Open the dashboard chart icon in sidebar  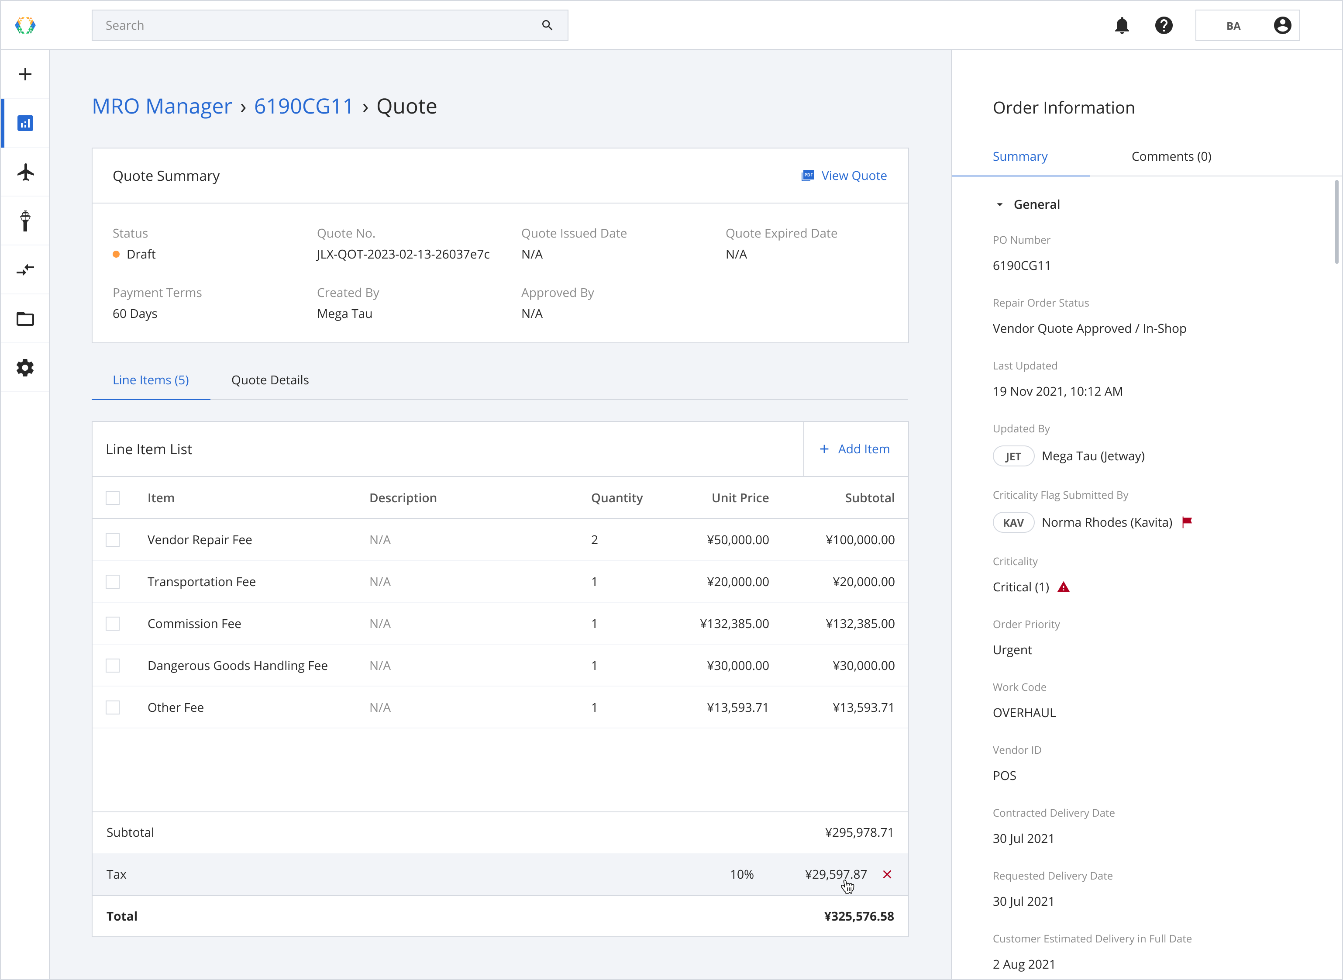click(x=25, y=124)
